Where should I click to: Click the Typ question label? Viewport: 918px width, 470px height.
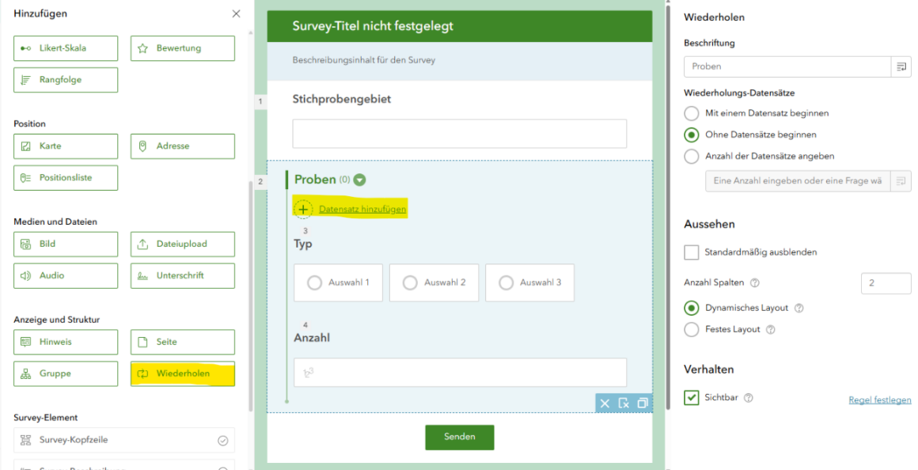point(302,244)
